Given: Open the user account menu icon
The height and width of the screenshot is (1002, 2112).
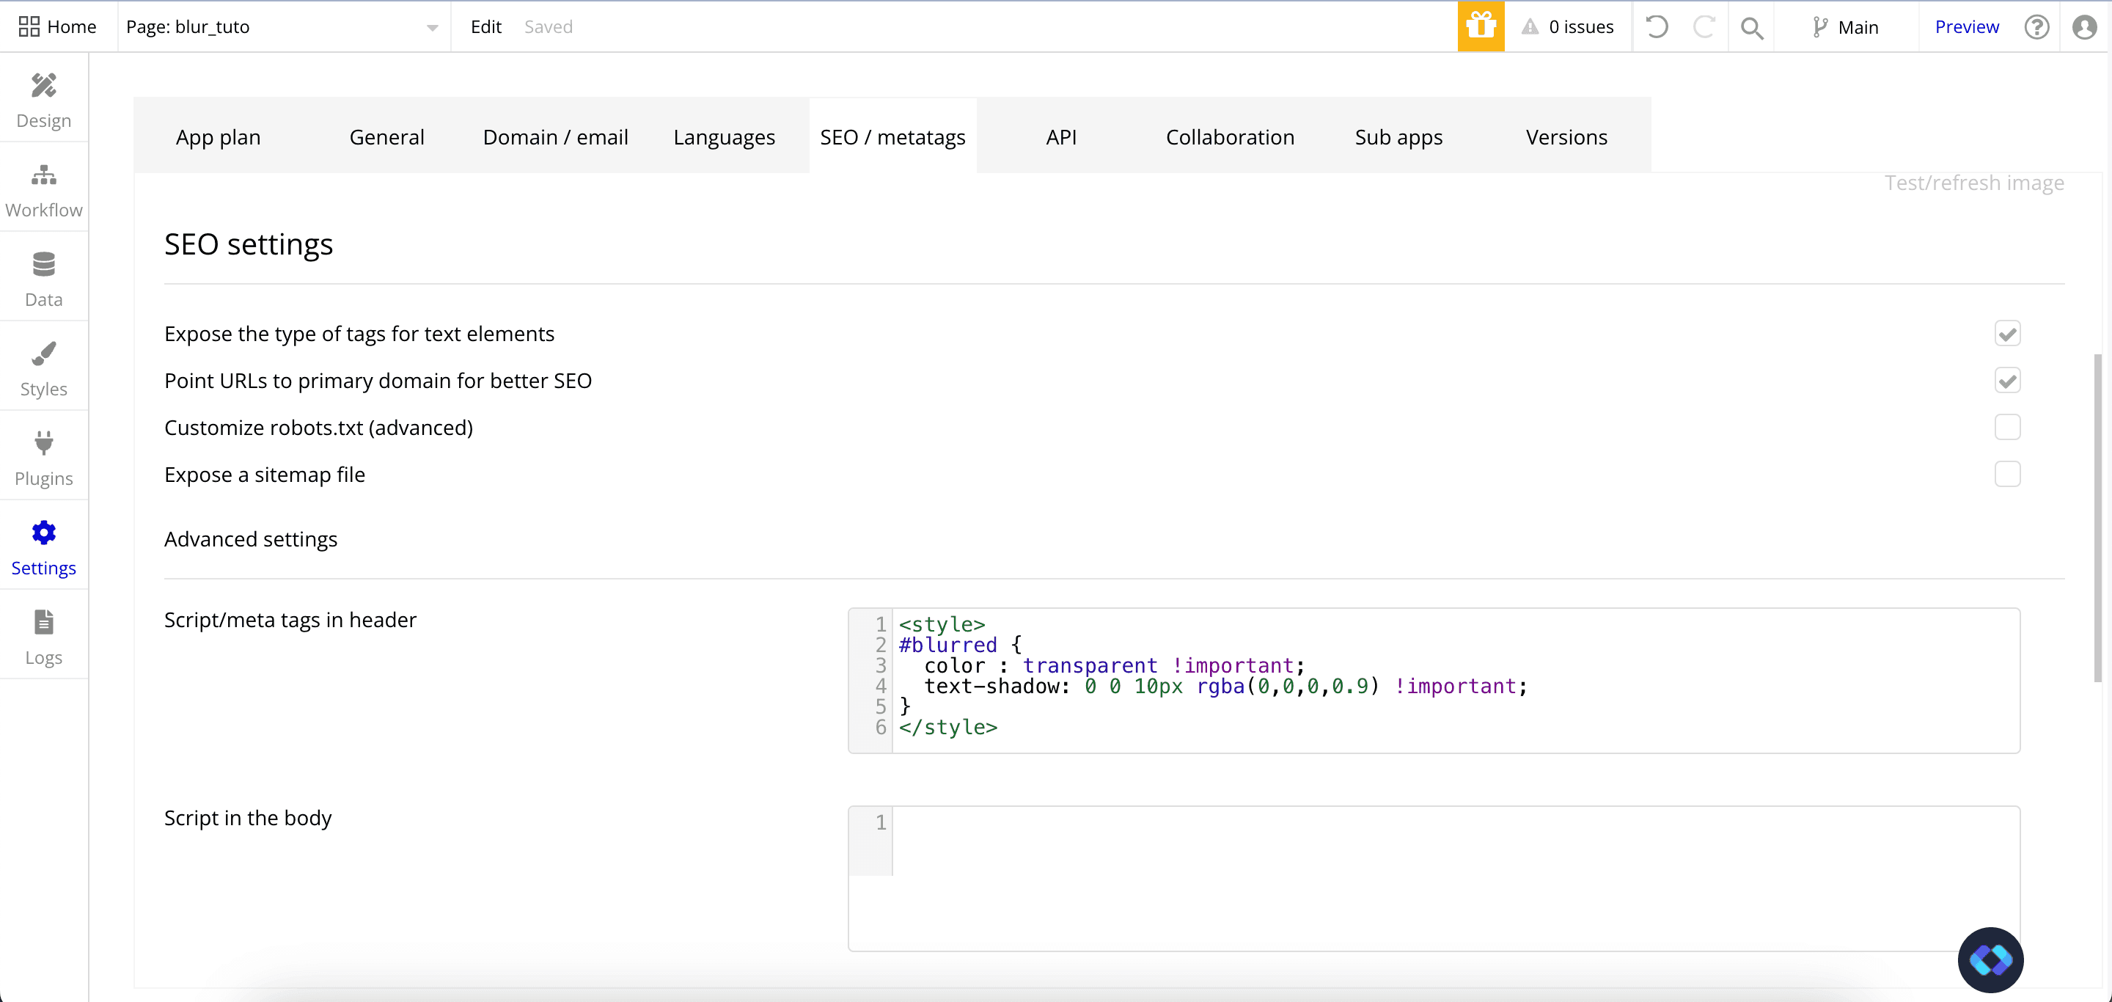Looking at the screenshot, I should coord(2083,27).
